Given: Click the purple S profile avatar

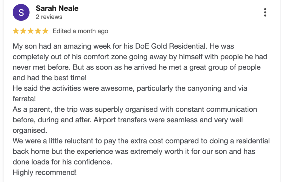Looking at the screenshot, I should tap(21, 13).
